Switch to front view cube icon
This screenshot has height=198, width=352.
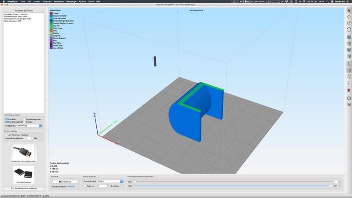349,50
